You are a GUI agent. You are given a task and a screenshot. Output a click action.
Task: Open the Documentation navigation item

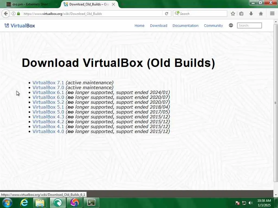click(x=185, y=26)
